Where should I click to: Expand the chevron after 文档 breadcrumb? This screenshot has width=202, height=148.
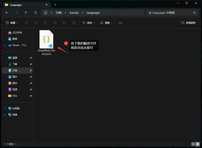click(x=65, y=13)
